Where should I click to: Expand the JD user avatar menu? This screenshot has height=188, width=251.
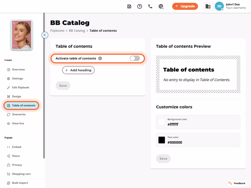[219, 6]
